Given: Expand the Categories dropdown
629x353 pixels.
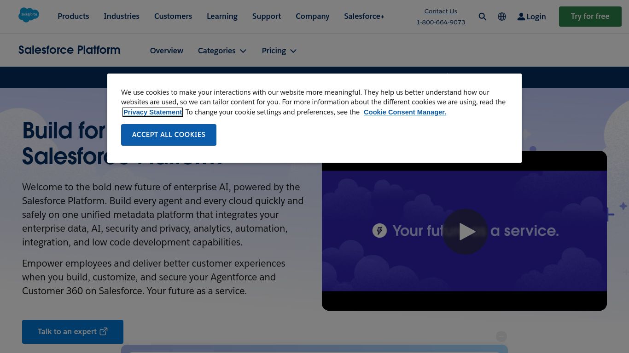Looking at the screenshot, I should (222, 51).
